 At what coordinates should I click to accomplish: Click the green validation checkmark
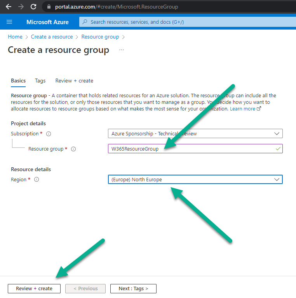278,149
